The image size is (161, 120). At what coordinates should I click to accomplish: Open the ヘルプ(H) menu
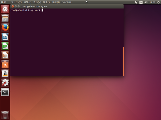[x=67, y=2]
